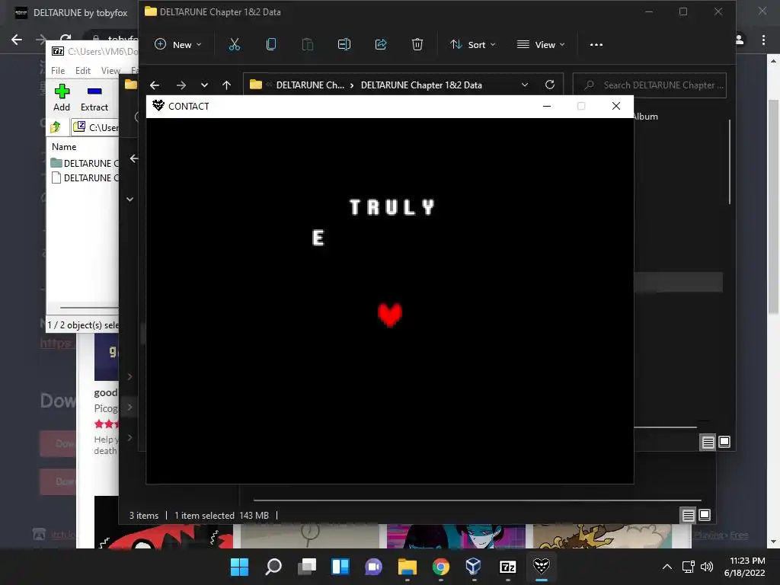Select the DELTARUNE file row in 7-Zip
The image size is (780, 585).
coord(85,178)
